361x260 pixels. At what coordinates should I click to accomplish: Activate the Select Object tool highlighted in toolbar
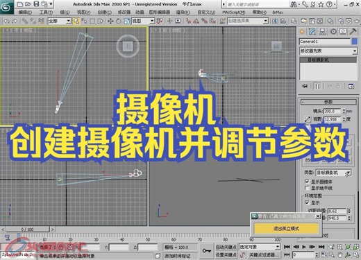coord(76,21)
